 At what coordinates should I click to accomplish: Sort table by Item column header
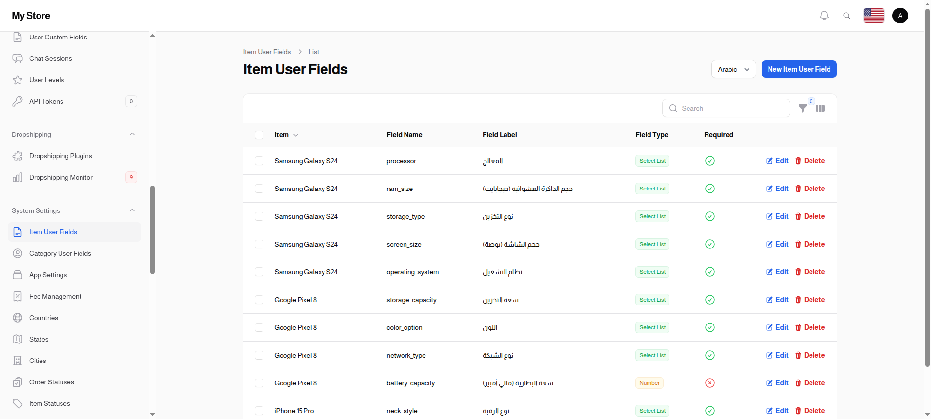pyautogui.click(x=286, y=135)
